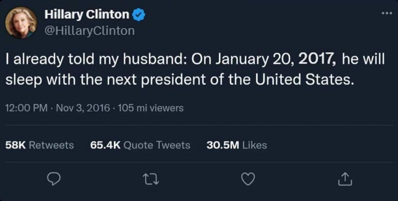Screen dimensions: 398x201
Task: Select the @HillaryClinton handle
Action: [x=89, y=31]
